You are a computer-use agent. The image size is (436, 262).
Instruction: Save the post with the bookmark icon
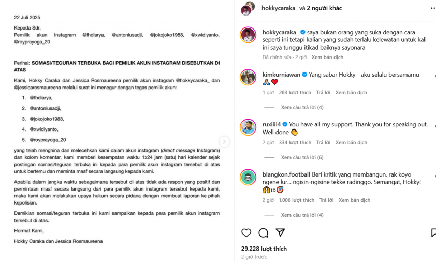[433, 233]
